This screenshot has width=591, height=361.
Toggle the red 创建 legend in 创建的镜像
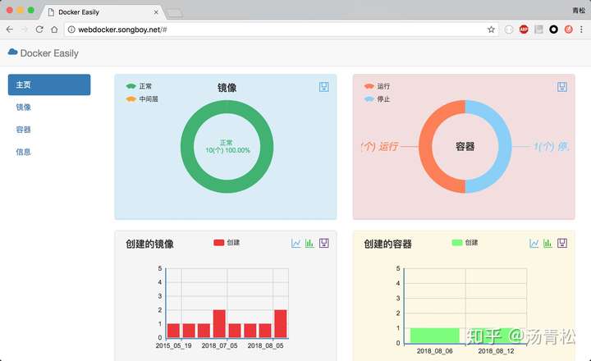tap(227, 243)
